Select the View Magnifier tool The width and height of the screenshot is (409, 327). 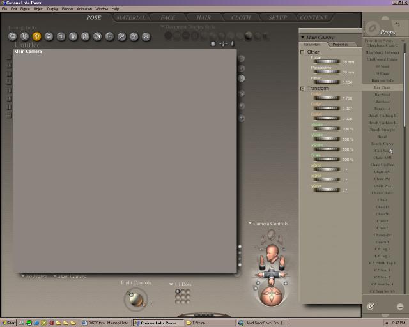click(x=121, y=36)
